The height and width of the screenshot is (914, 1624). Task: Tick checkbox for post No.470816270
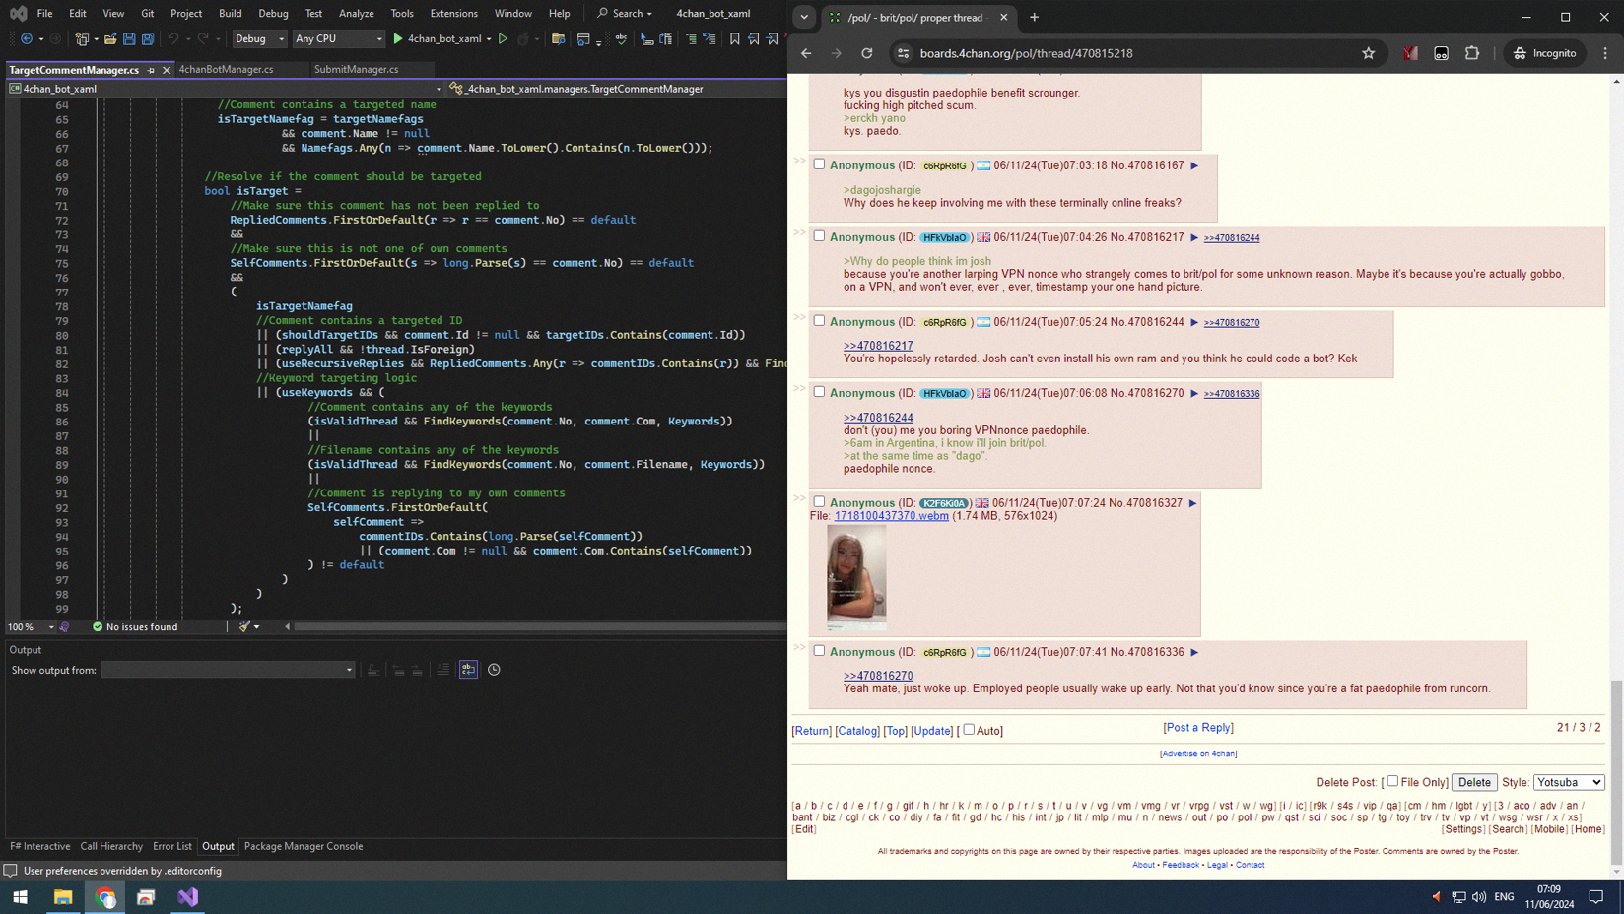tap(819, 392)
